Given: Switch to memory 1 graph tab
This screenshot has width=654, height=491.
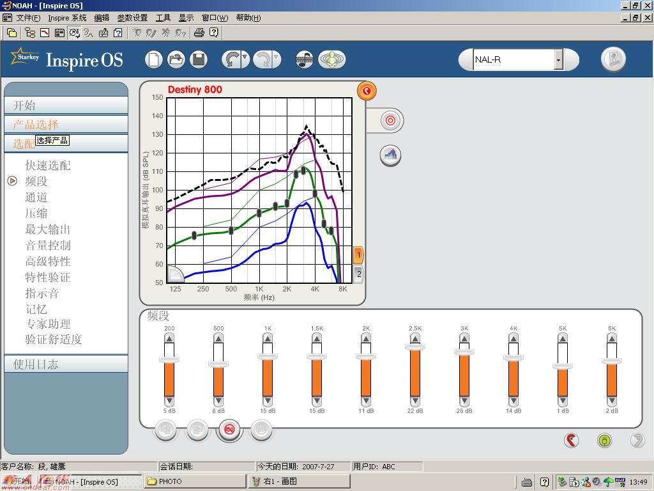Looking at the screenshot, I should click(x=358, y=254).
